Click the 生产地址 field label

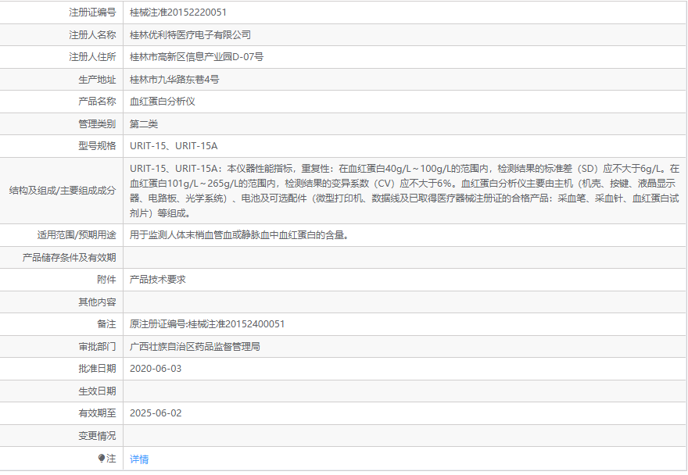97,80
